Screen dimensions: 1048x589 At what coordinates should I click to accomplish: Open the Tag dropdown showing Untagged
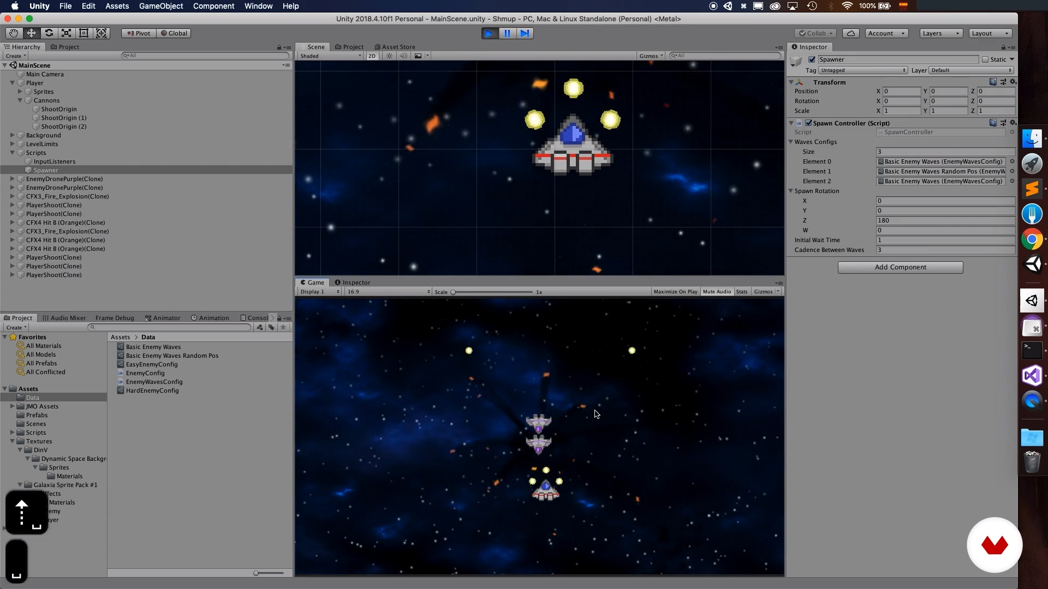tap(862, 70)
